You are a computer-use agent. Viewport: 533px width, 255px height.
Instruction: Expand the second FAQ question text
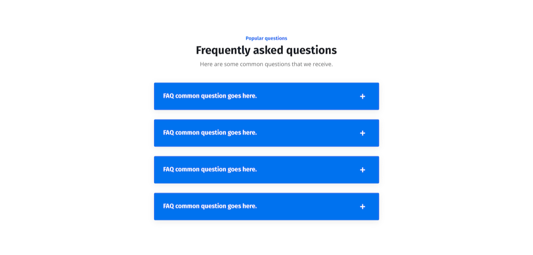pyautogui.click(x=210, y=133)
